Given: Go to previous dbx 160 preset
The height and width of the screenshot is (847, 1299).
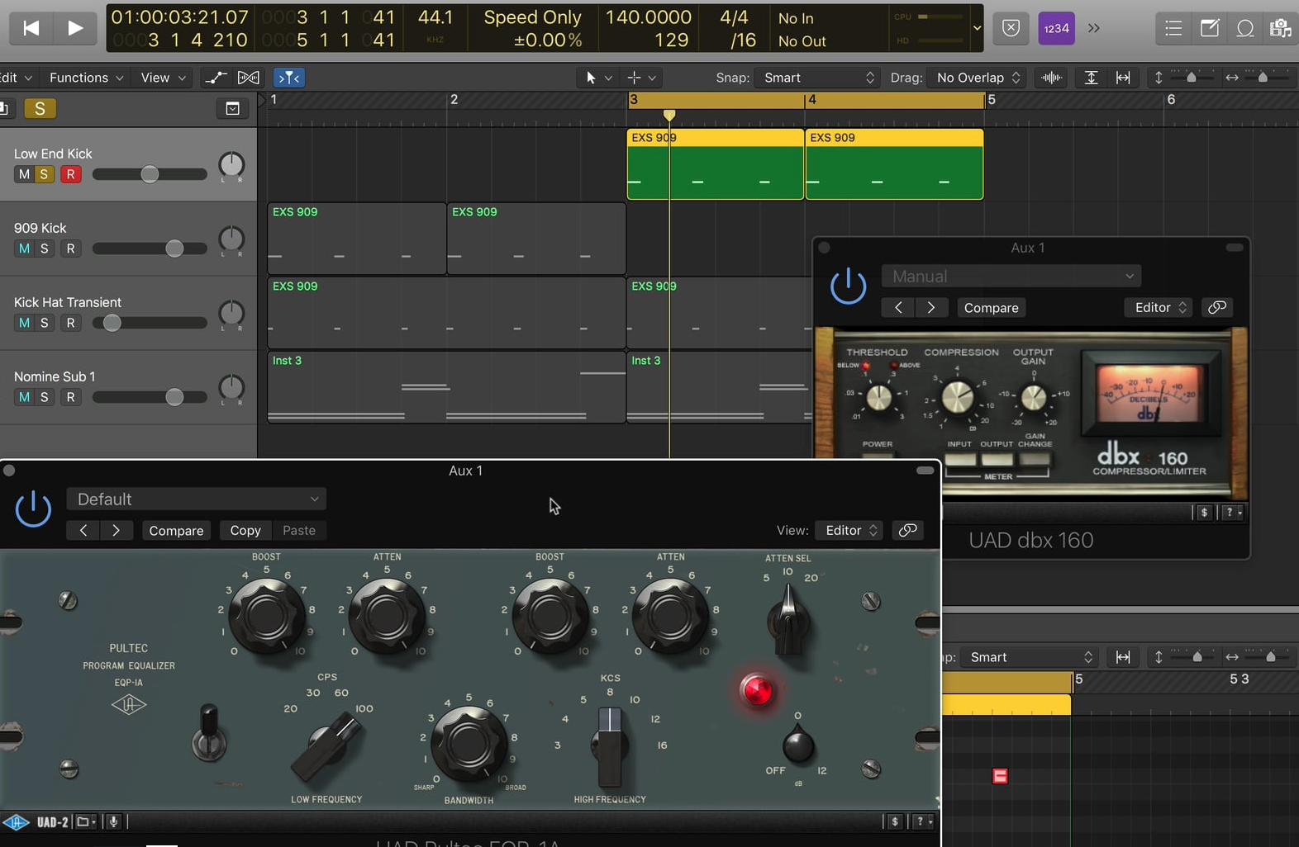Looking at the screenshot, I should (898, 307).
